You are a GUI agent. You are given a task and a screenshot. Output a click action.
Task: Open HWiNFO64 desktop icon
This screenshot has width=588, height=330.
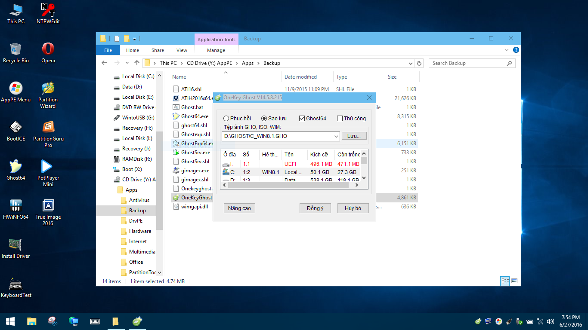(16, 209)
